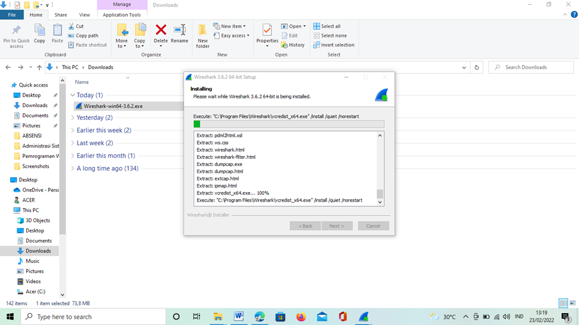This screenshot has height=325, width=579.
Task: Click Cancel in Wireshark Setup
Action: (x=373, y=226)
